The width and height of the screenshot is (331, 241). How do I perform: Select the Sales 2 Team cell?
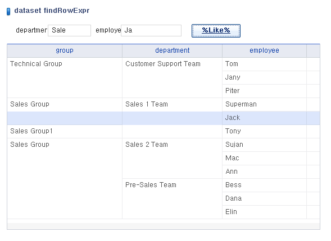[x=173, y=158]
